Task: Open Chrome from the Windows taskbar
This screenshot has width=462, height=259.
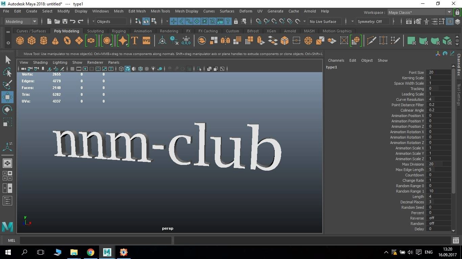Action: [90, 252]
